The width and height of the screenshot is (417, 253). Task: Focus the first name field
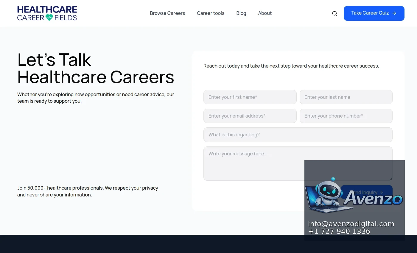click(250, 97)
